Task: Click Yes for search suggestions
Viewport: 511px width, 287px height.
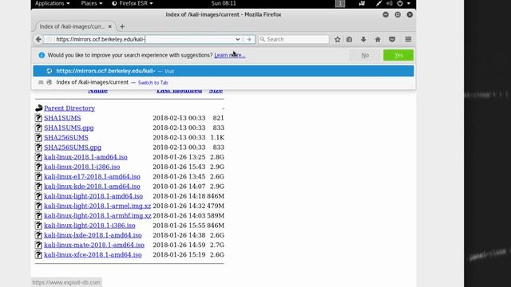Action: (x=398, y=55)
